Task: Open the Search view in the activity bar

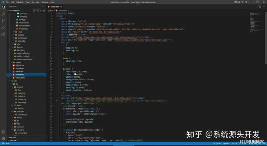Action: (x=3, y=14)
